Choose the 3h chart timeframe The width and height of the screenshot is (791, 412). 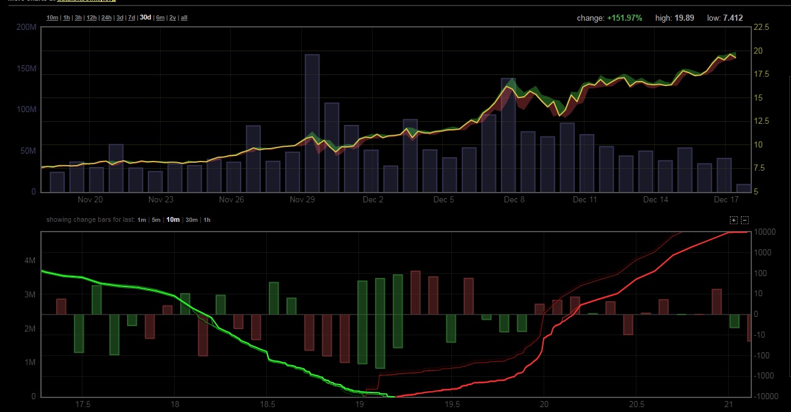click(x=78, y=18)
